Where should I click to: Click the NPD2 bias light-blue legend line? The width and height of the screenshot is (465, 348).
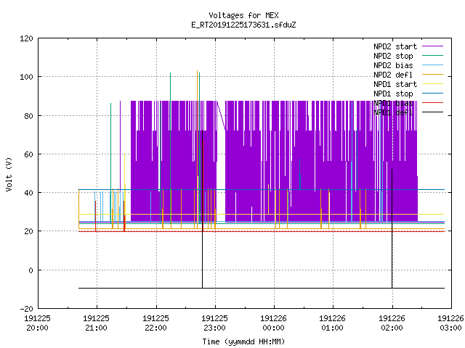tap(432, 65)
